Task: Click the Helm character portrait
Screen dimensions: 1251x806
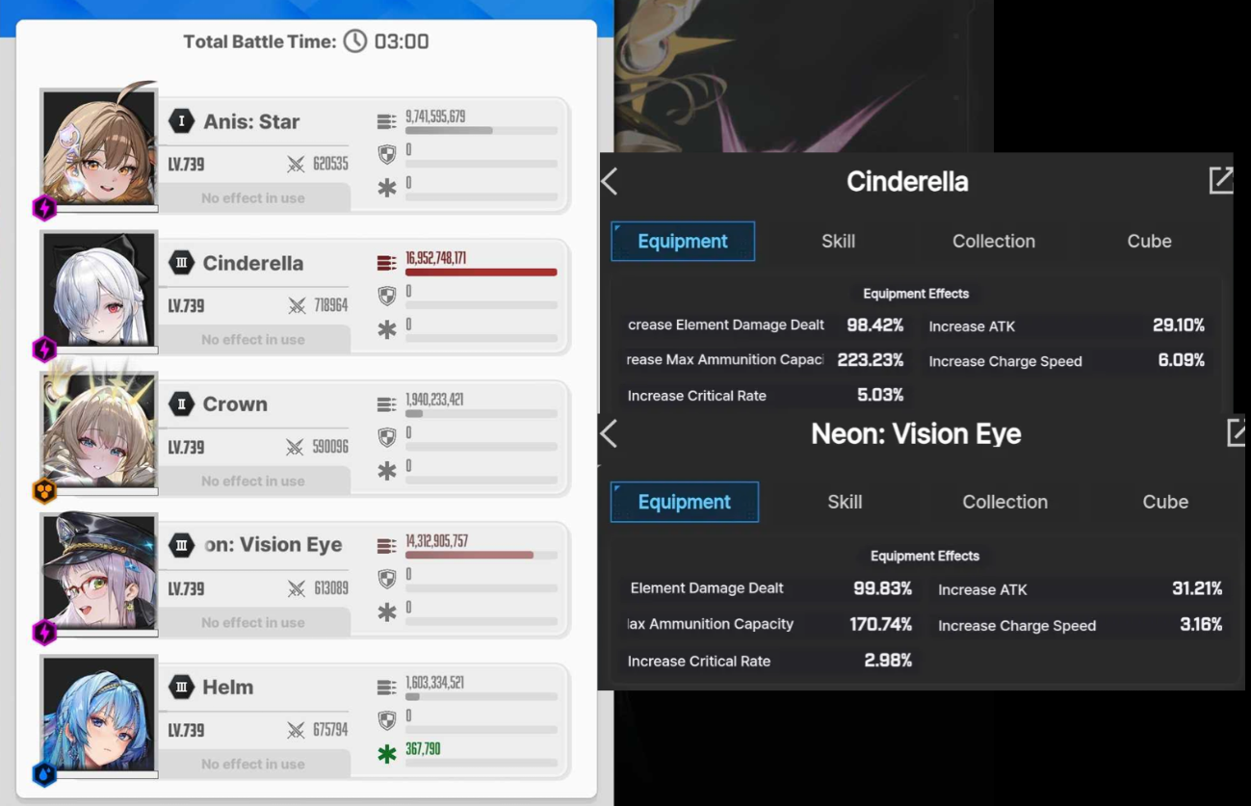Action: 99,715
